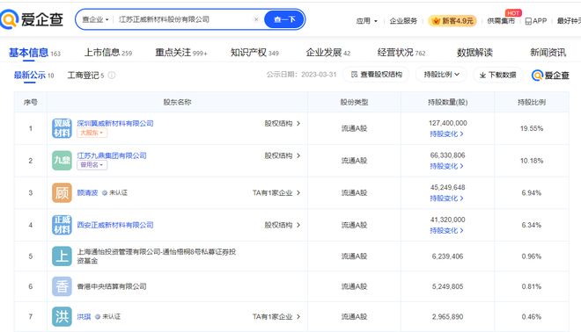Screen dimensions: 581x332
Task: Click the 持股数量(股) column header
Action: (x=447, y=102)
